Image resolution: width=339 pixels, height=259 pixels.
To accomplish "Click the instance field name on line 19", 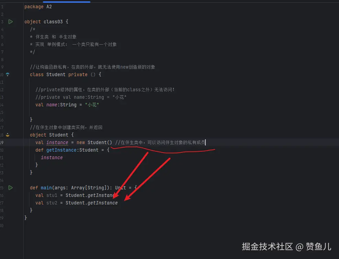I will 57,142.
